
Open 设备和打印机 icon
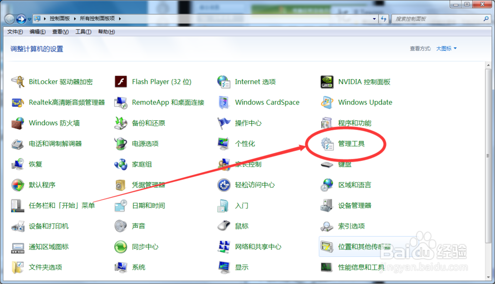(18, 226)
